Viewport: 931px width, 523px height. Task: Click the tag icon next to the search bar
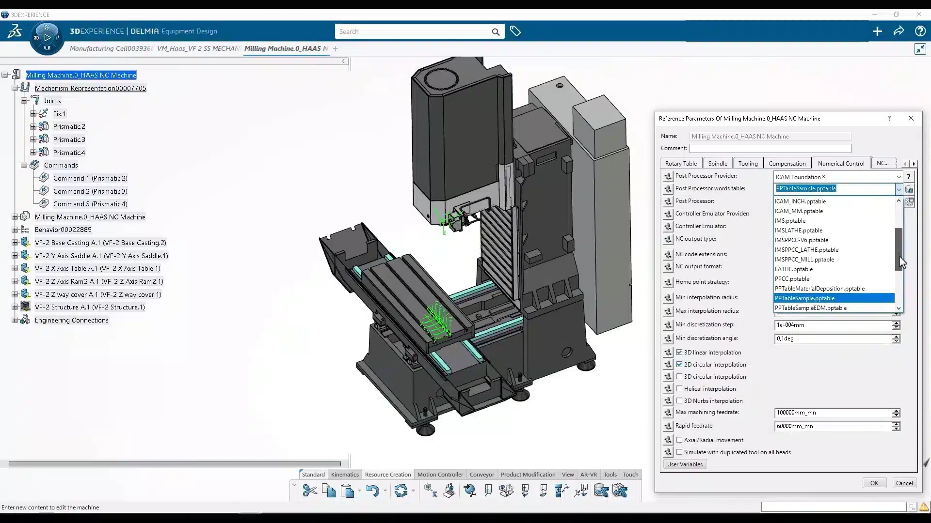[515, 31]
